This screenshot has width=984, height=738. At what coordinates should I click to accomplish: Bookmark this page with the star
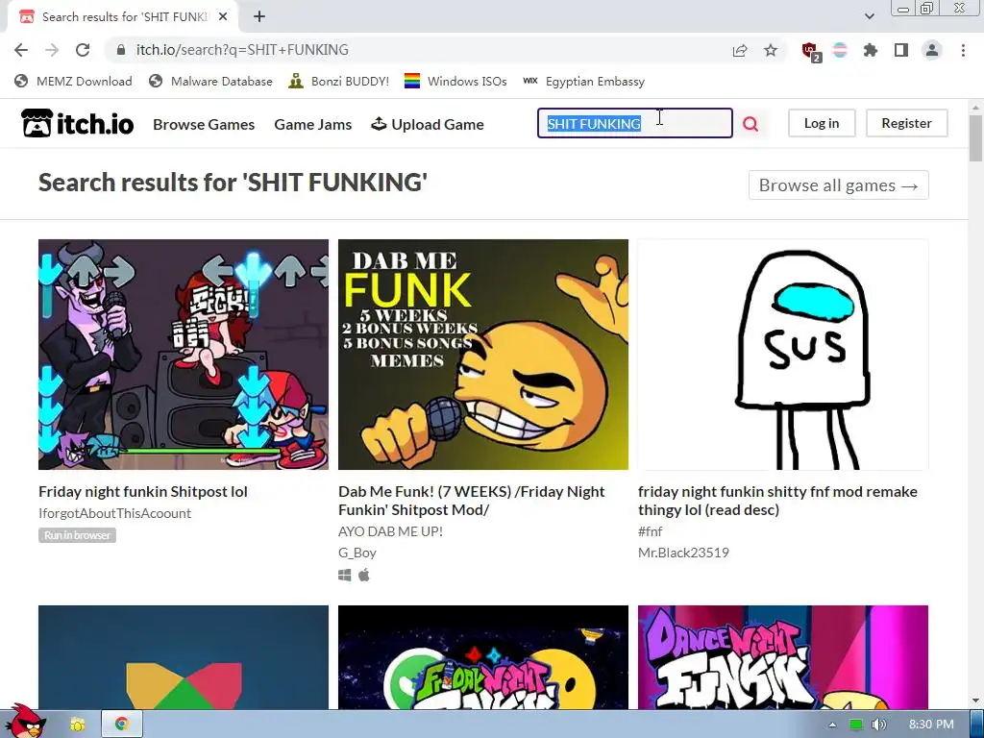[x=771, y=50]
